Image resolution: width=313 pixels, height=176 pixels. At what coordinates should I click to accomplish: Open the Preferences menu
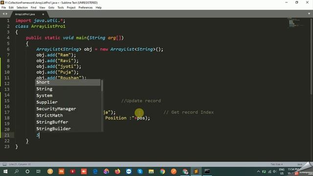point(86,8)
